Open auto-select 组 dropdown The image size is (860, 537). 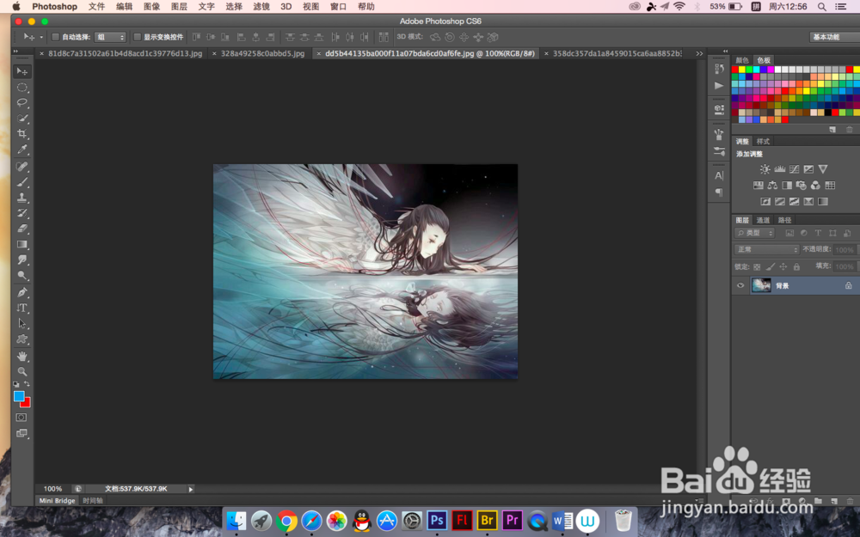coord(110,37)
